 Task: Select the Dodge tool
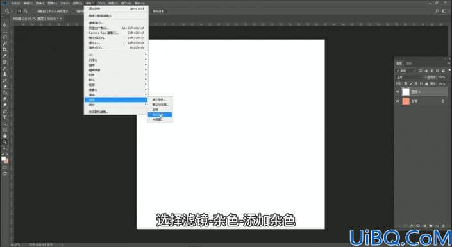[x=4, y=105]
